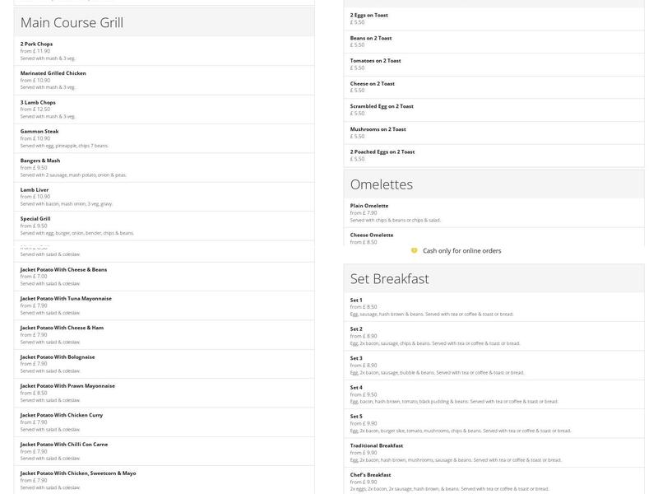Select Jacket Potato With Tuna Mayonnaise
This screenshot has width=658, height=494.
click(164, 305)
